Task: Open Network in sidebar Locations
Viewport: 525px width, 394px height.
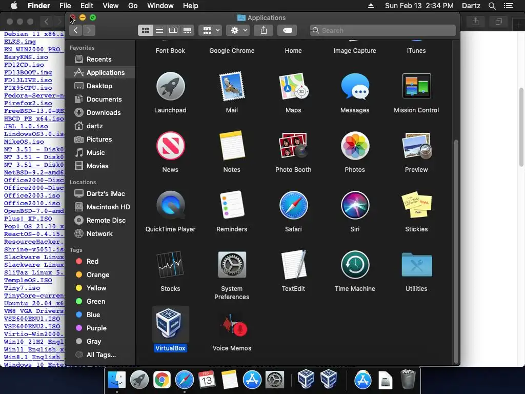Action: pos(100,234)
